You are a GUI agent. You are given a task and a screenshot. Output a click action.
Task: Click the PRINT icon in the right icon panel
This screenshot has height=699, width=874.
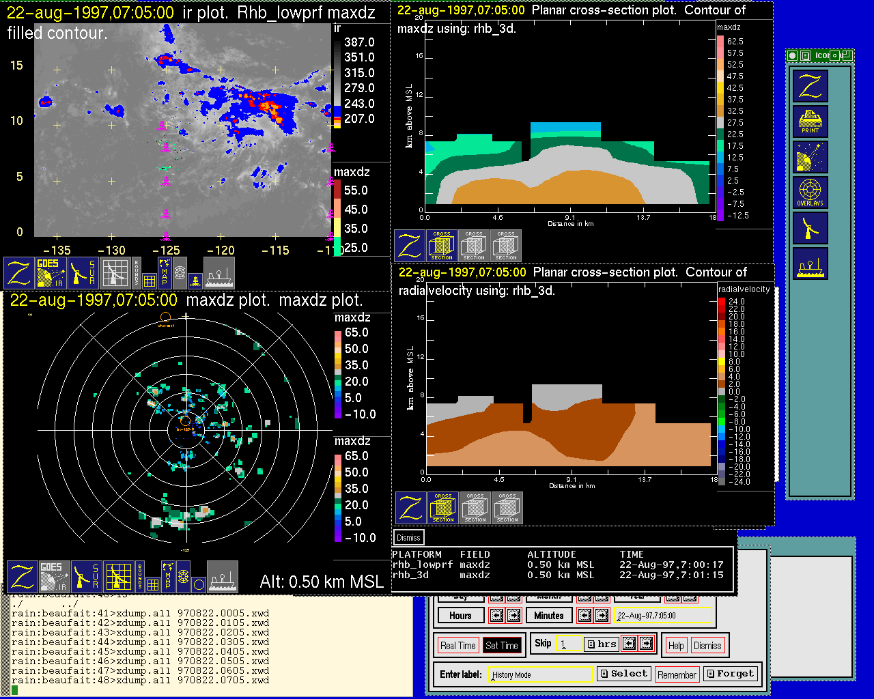pyautogui.click(x=810, y=121)
